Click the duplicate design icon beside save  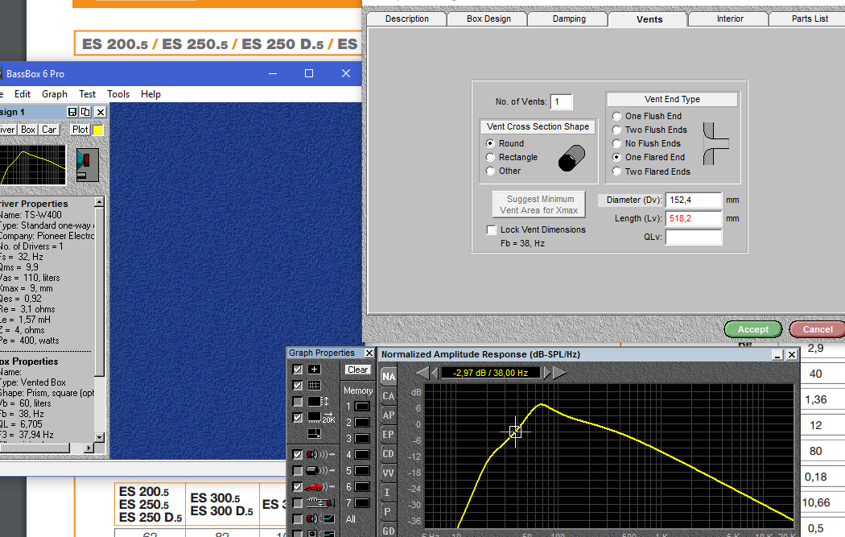pyautogui.click(x=85, y=112)
